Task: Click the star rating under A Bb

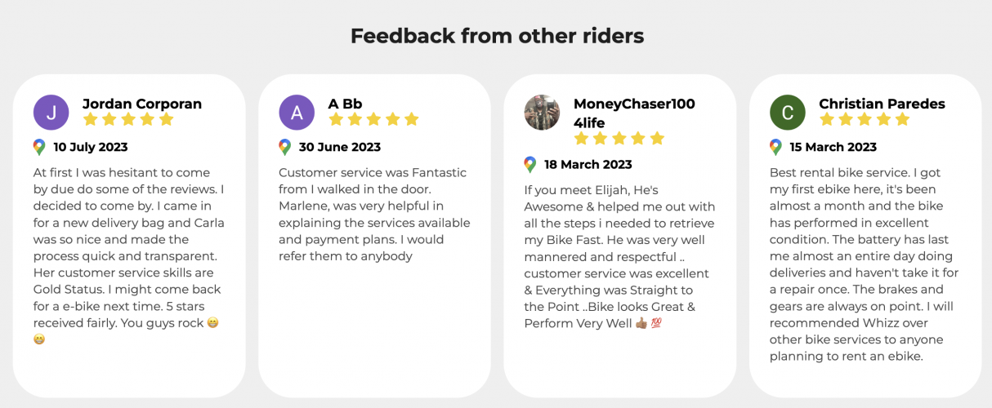Action: click(373, 120)
